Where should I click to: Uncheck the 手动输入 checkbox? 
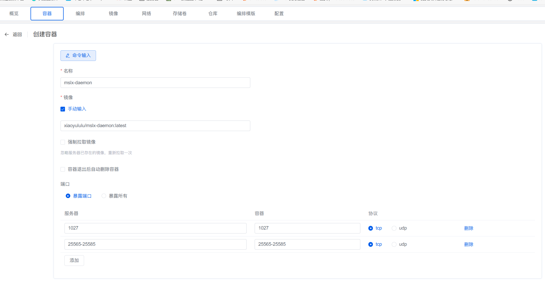coord(63,109)
